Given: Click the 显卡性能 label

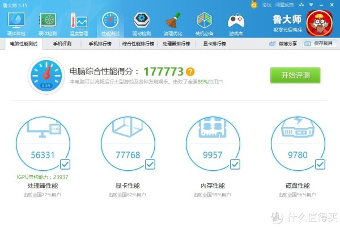Looking at the screenshot, I should pos(127,186).
